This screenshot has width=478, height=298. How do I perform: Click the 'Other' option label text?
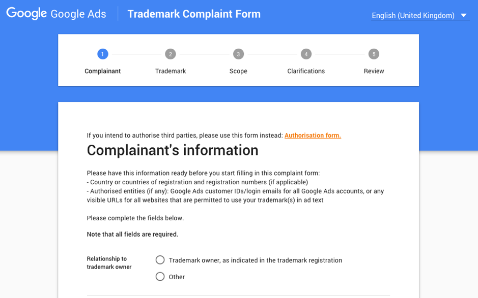[177, 277]
